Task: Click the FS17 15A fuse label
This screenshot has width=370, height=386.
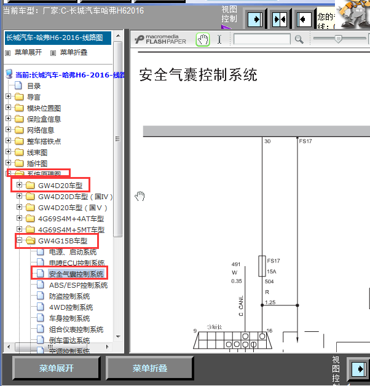Action: [x=273, y=266]
